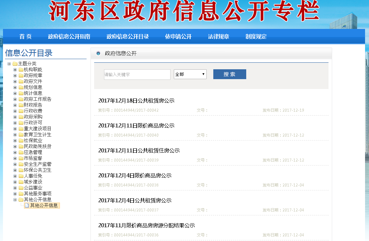The width and height of the screenshot is (369, 241).
Task: Expand the 统计信息 tree node
Action: click(x=15, y=93)
